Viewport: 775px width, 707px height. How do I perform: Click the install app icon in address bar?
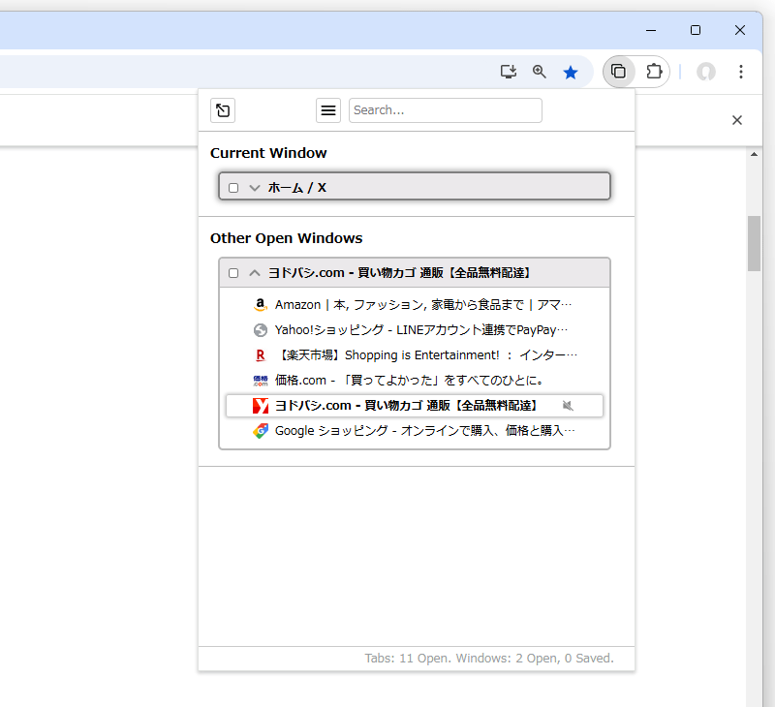[508, 72]
